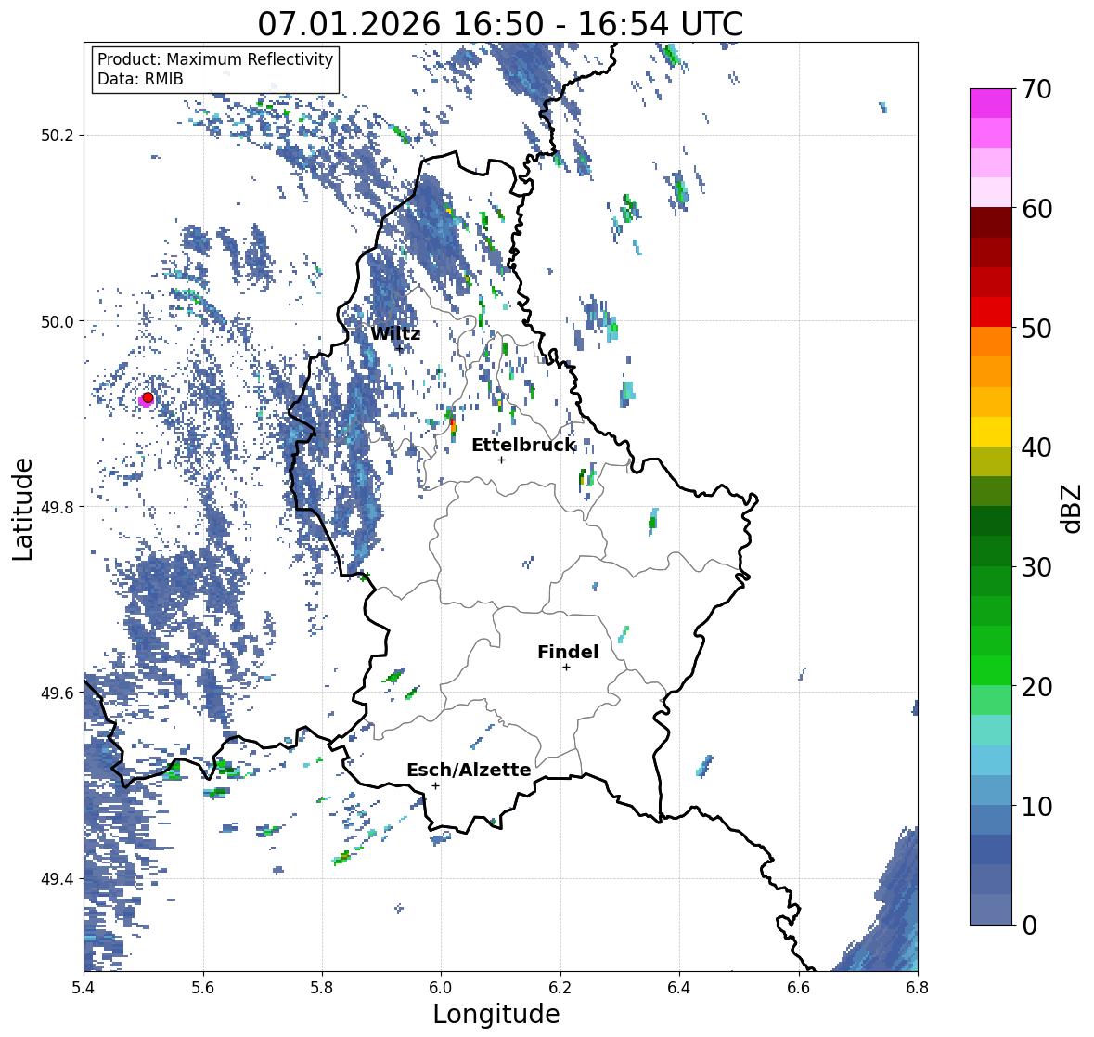The image size is (1094, 1037).
Task: Pick the yellow swatch just above 40
Action: coord(991,432)
